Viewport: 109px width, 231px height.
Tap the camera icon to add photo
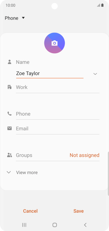[x=54, y=43]
